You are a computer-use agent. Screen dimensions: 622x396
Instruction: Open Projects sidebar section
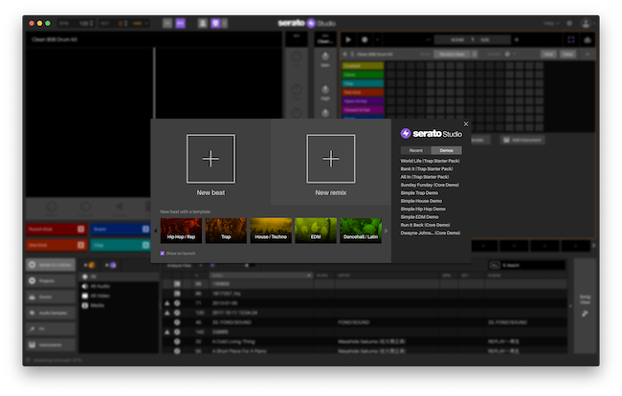[x=51, y=280]
